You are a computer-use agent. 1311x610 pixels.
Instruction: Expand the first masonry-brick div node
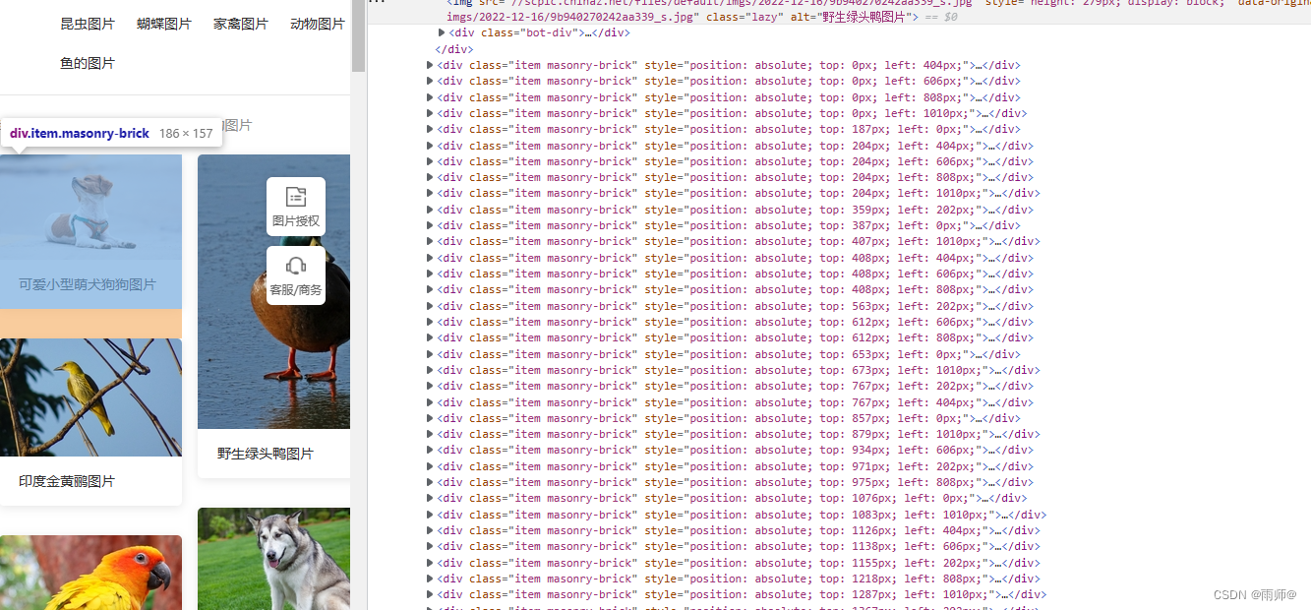pyautogui.click(x=430, y=65)
